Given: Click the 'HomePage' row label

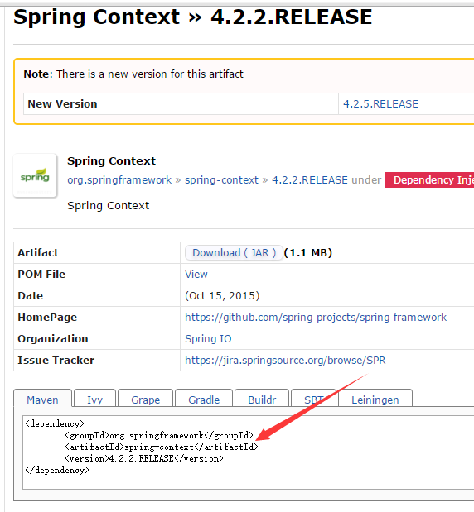Looking at the screenshot, I should pyautogui.click(x=47, y=318).
